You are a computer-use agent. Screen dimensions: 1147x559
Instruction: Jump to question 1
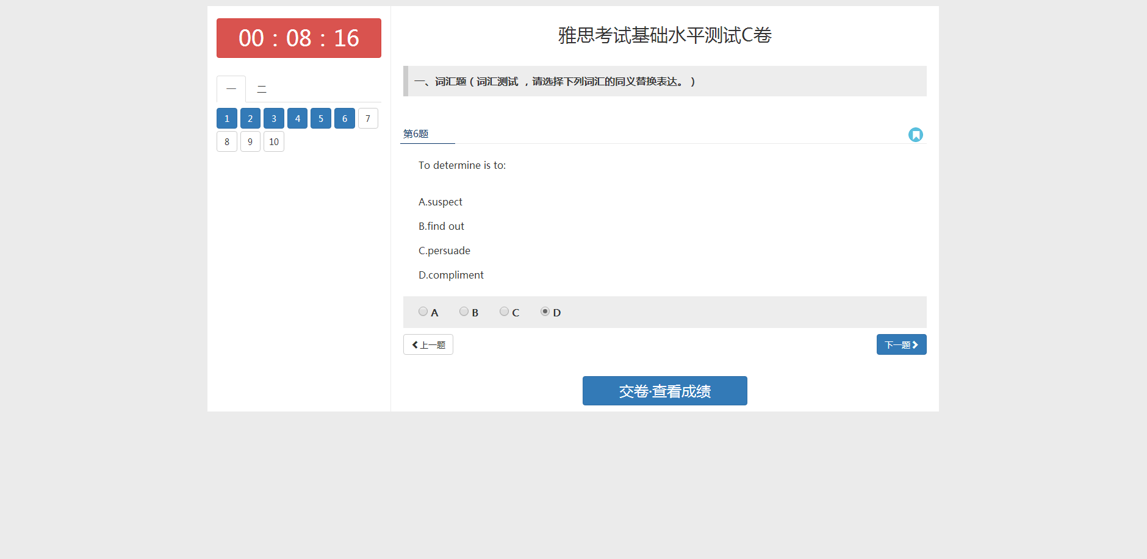pos(227,118)
